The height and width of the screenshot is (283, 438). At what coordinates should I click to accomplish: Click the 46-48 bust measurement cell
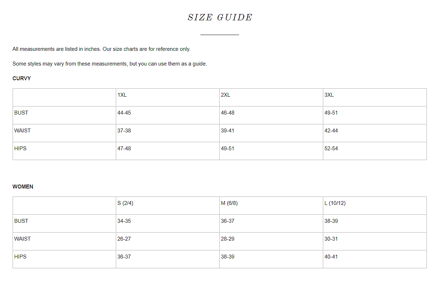228,113
